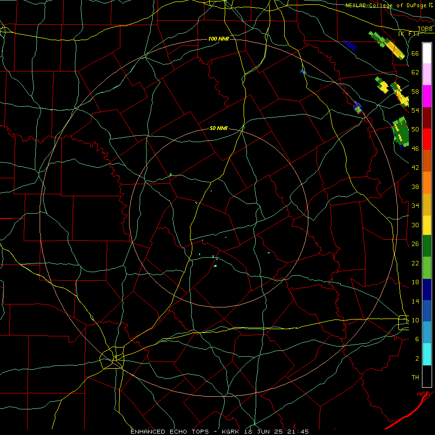Click the legend value 58
The width and height of the screenshot is (435, 435).
click(415, 91)
